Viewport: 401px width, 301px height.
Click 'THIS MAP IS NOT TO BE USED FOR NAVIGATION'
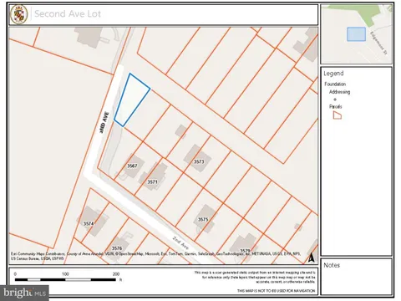pos(276,291)
